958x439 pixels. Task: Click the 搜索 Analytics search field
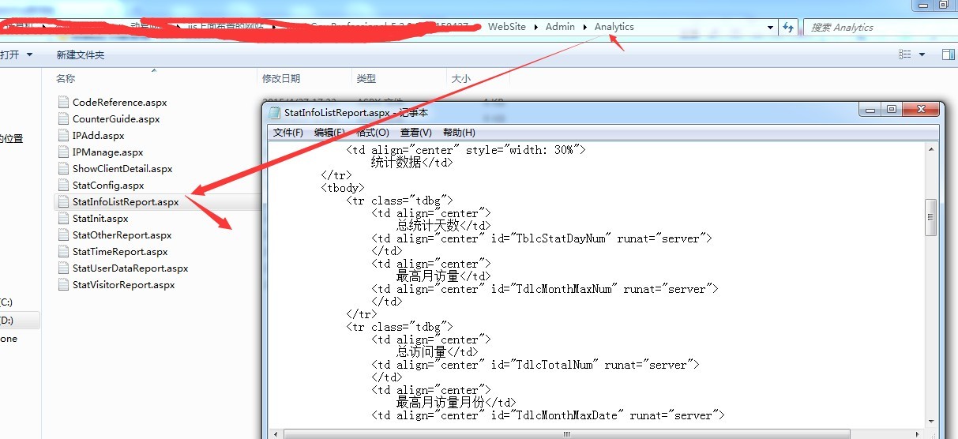[877, 27]
